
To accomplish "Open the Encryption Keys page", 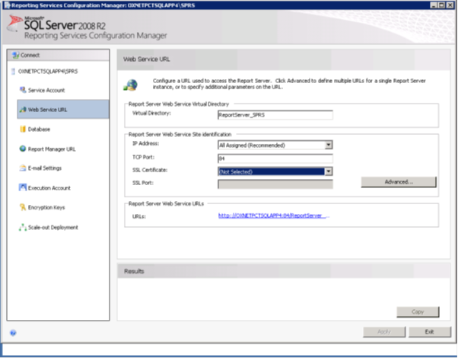I will (46, 207).
